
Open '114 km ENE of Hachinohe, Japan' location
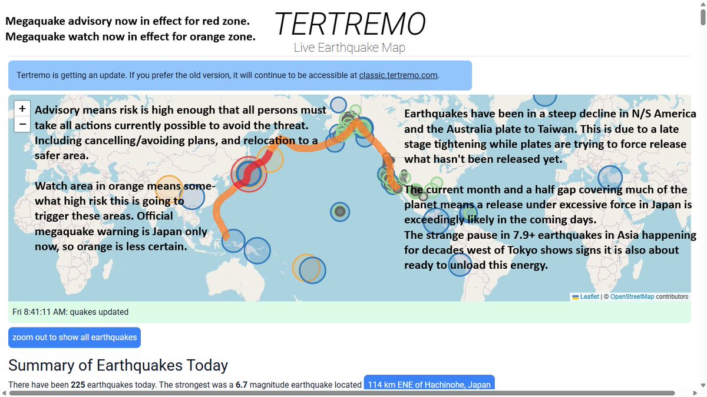coord(430,384)
